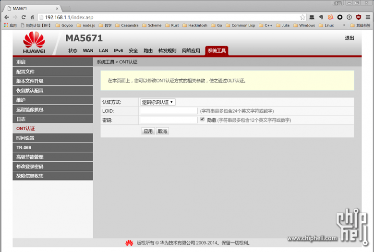The width and height of the screenshot is (374, 252).
Task: Toggle the 隐藏 password checkbox
Action: click(202, 119)
